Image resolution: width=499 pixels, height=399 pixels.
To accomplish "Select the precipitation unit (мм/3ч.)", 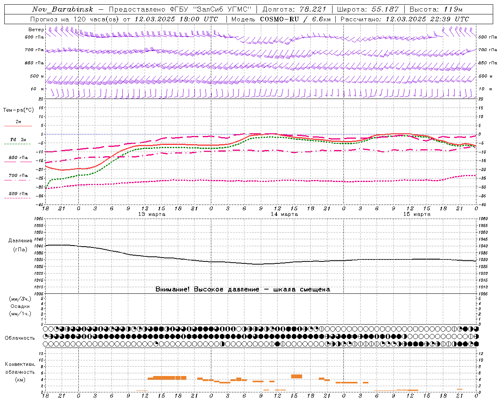I will pos(20,299).
